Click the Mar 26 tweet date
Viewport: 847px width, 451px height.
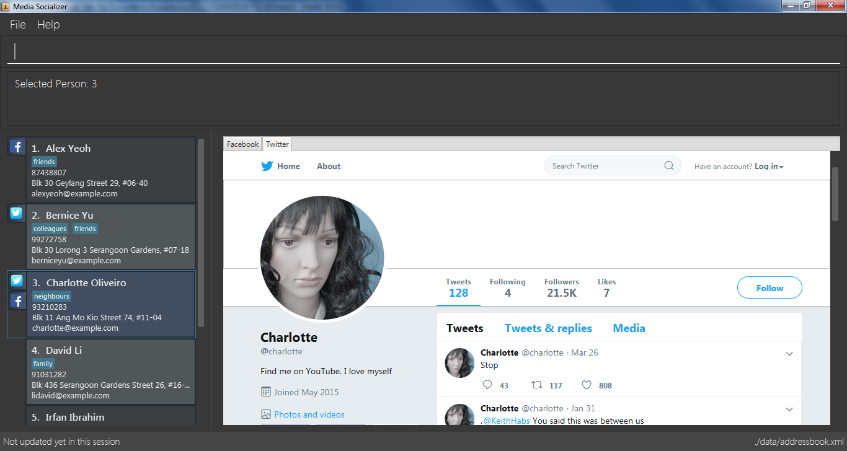click(585, 352)
